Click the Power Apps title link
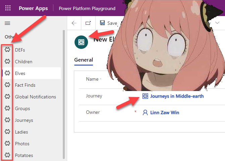 coord(33,8)
